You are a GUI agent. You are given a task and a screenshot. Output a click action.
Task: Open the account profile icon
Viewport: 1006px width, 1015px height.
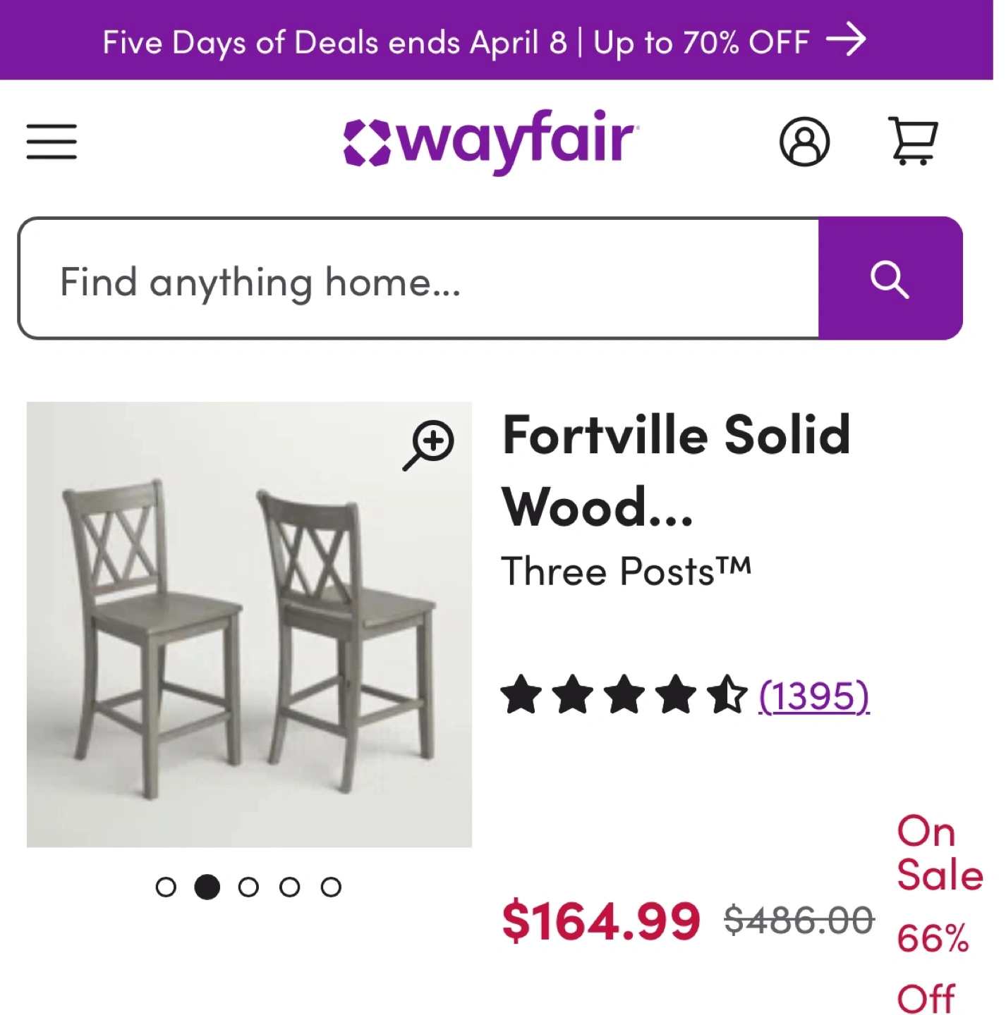(804, 142)
